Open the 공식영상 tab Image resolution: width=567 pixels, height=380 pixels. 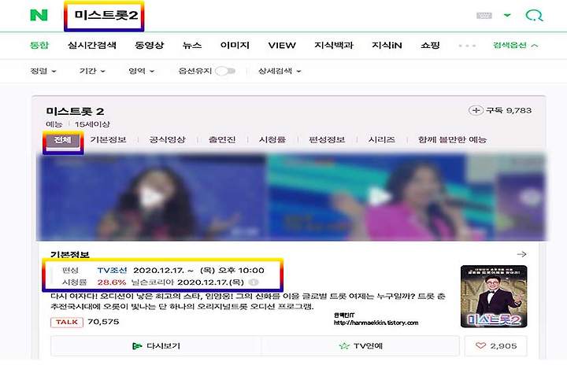coord(167,139)
